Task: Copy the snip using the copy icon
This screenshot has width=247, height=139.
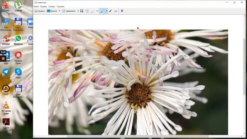Action: [x=87, y=11]
